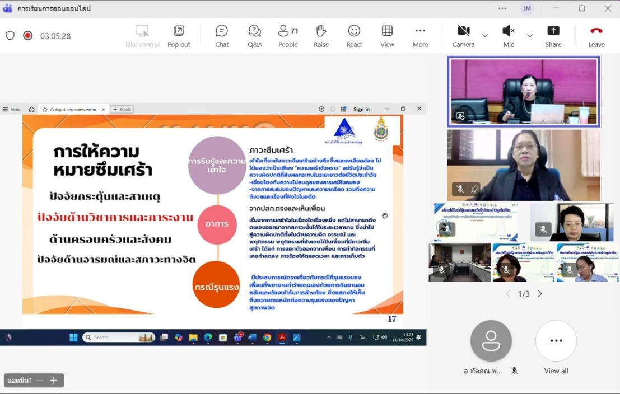Change the meeting View layout
620x394 pixels.
(387, 36)
